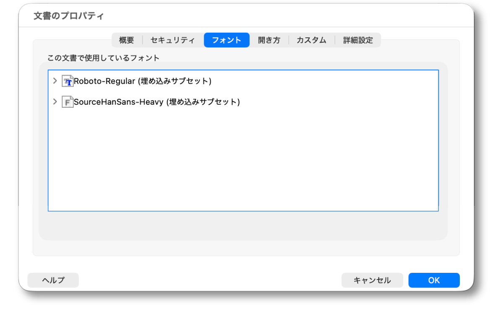Click the SourceHanSans-Heavy font file icon

click(x=67, y=102)
